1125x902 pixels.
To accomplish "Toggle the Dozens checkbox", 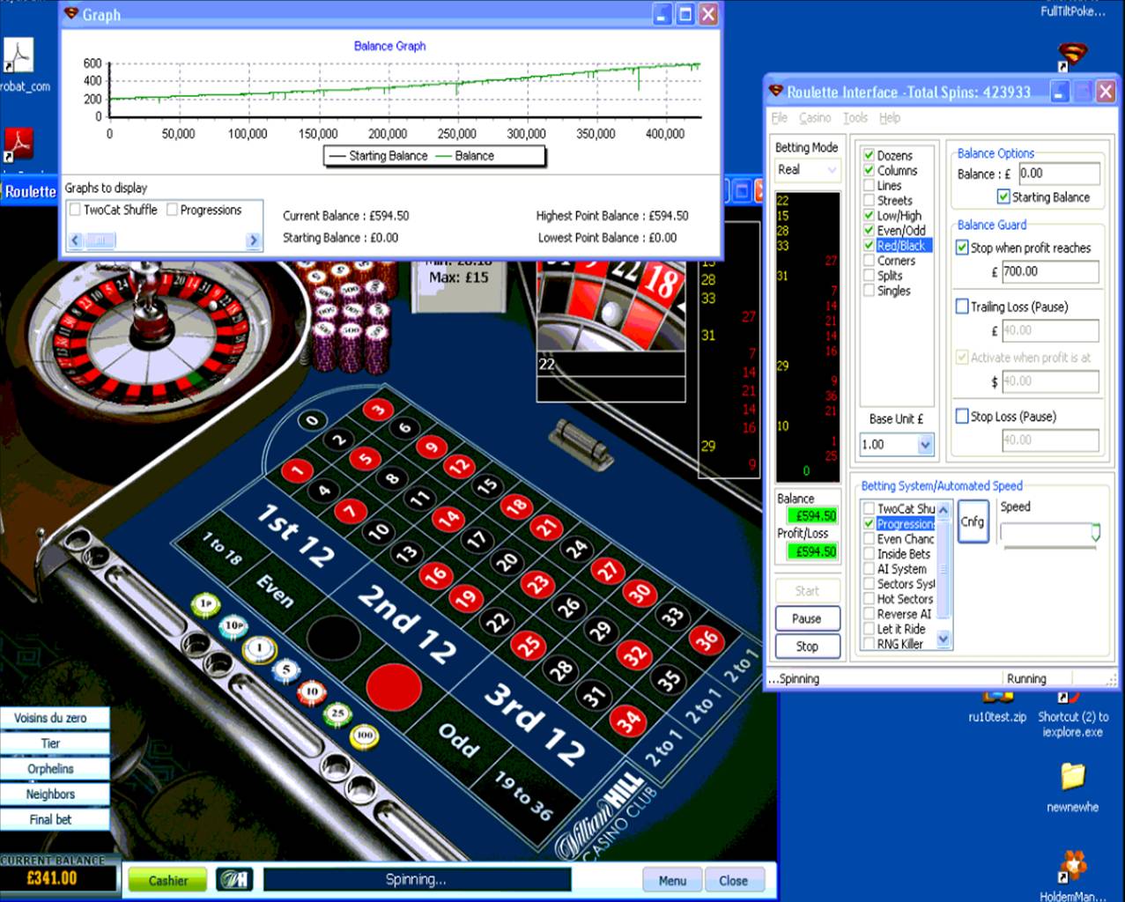I will (869, 155).
